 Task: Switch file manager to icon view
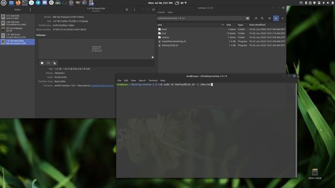(x=270, y=18)
